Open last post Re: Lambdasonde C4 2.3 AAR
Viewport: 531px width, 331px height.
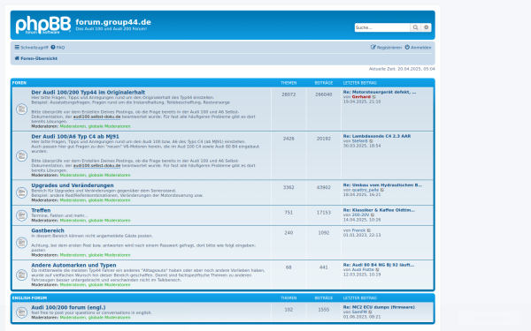click(x=377, y=136)
